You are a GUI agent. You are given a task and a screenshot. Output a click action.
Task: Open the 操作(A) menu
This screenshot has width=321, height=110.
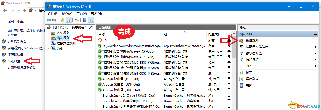point(67,13)
